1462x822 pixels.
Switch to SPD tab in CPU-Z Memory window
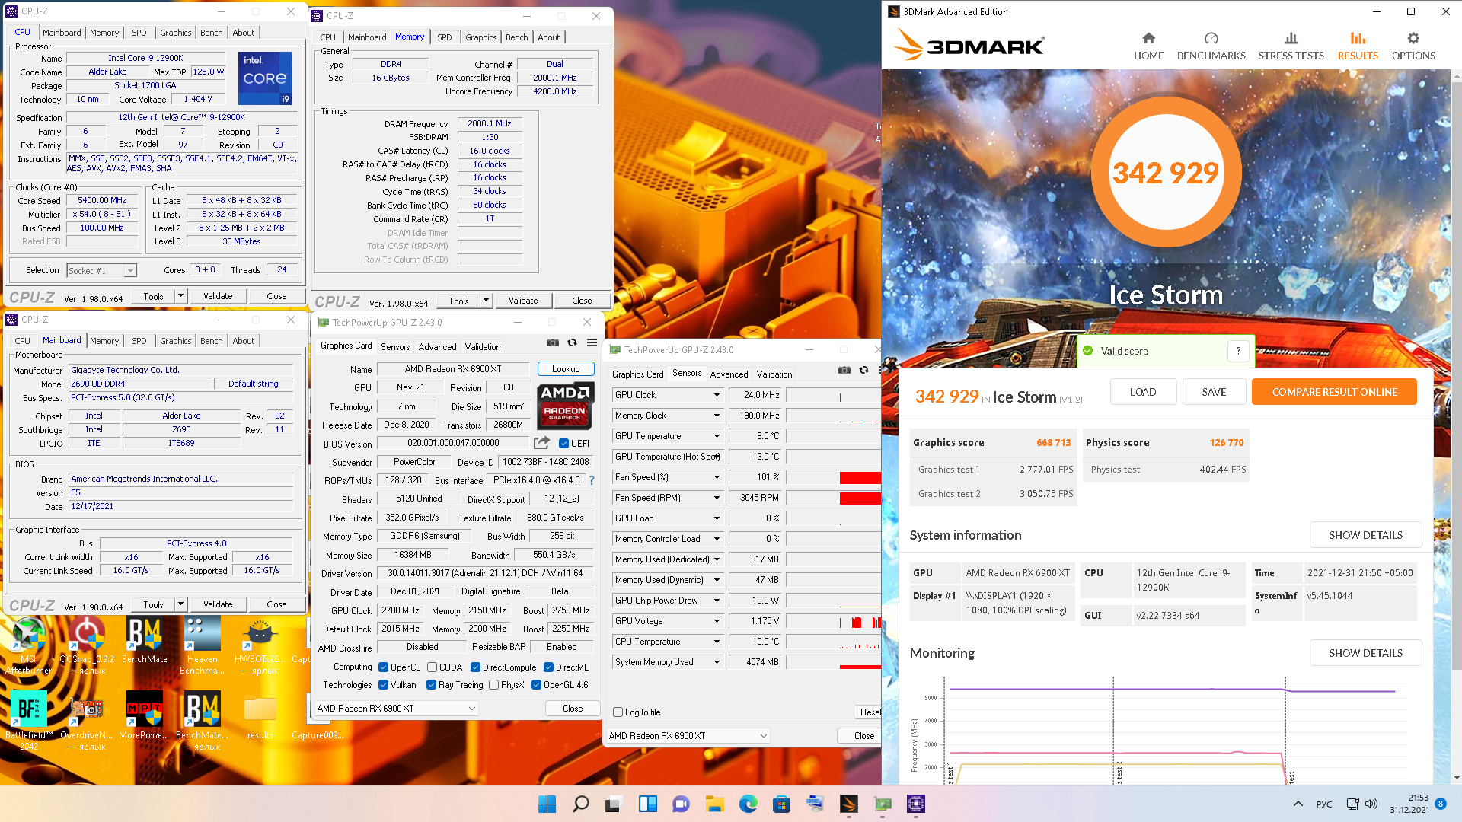click(445, 37)
